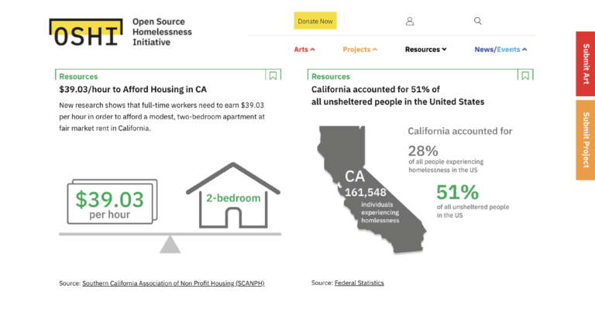Open the user account icon
595x323 pixels.
tap(410, 21)
